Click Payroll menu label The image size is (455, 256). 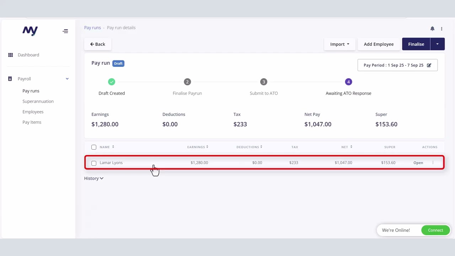click(x=25, y=79)
